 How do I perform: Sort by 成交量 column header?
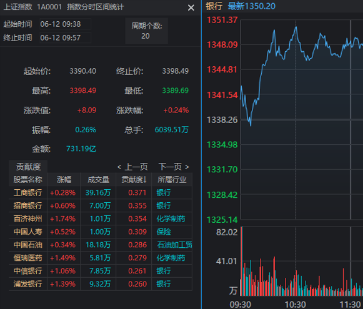point(98,180)
